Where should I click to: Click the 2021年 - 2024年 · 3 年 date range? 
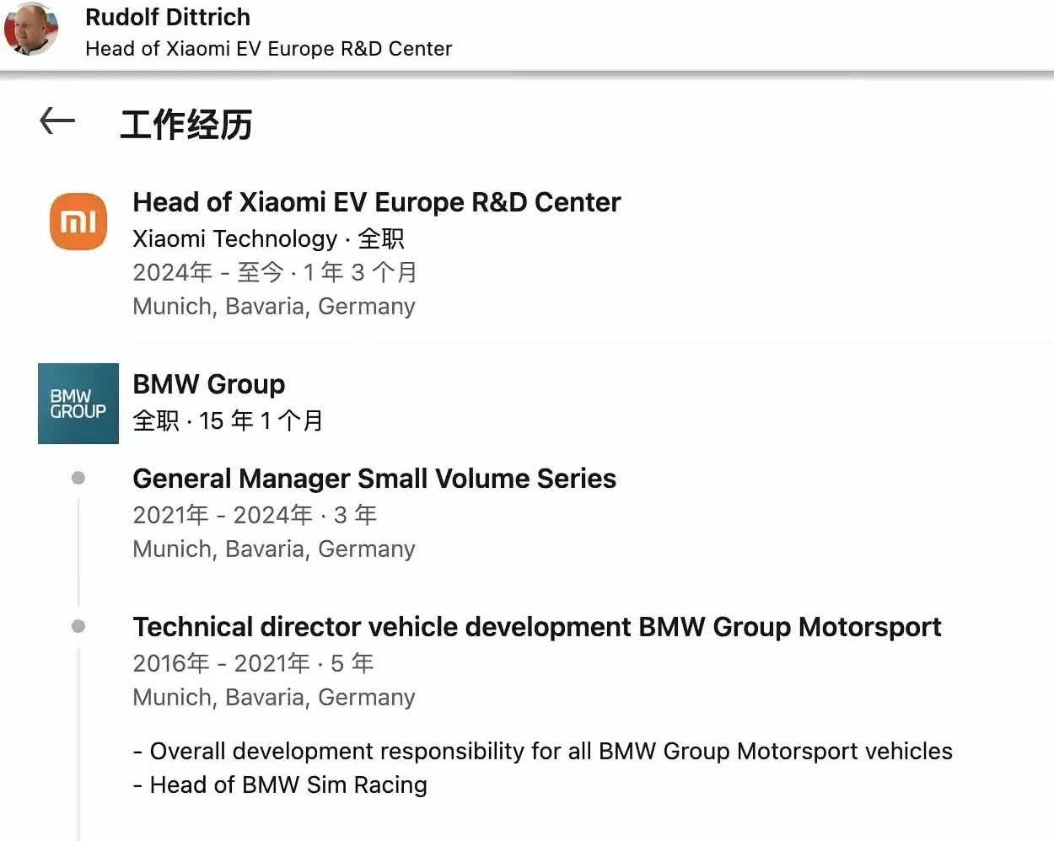(255, 515)
